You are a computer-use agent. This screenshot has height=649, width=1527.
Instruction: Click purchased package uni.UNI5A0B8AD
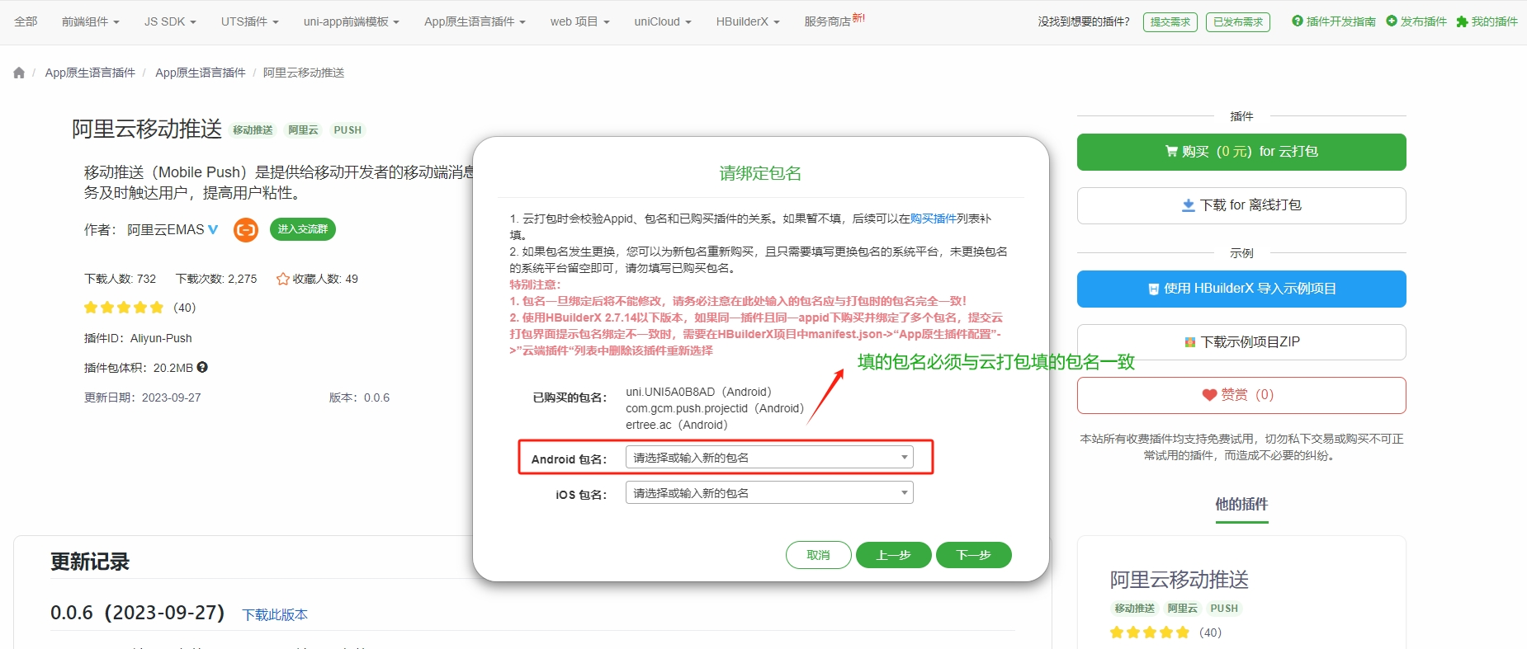pyautogui.click(x=698, y=392)
